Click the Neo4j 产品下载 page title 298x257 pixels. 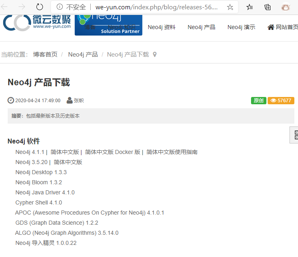point(39,82)
